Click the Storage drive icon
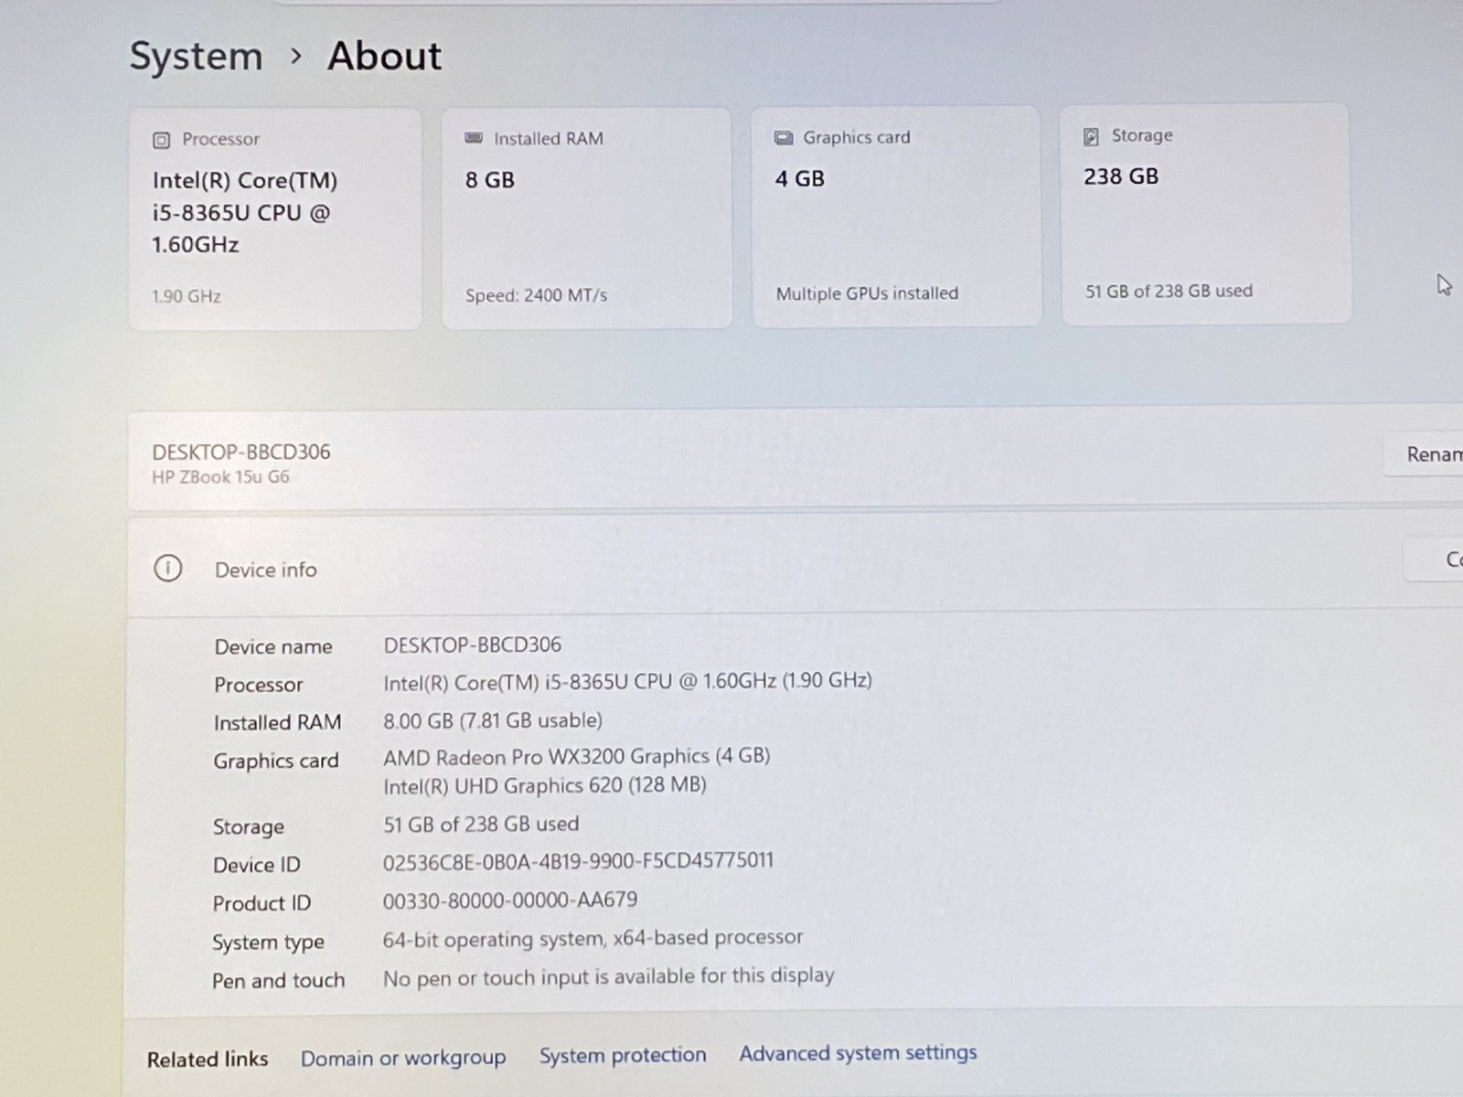 (x=1091, y=136)
